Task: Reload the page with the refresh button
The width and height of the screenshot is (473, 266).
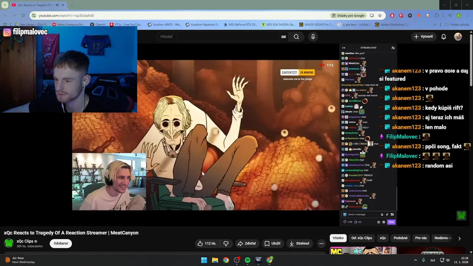Action: pyautogui.click(x=23, y=16)
